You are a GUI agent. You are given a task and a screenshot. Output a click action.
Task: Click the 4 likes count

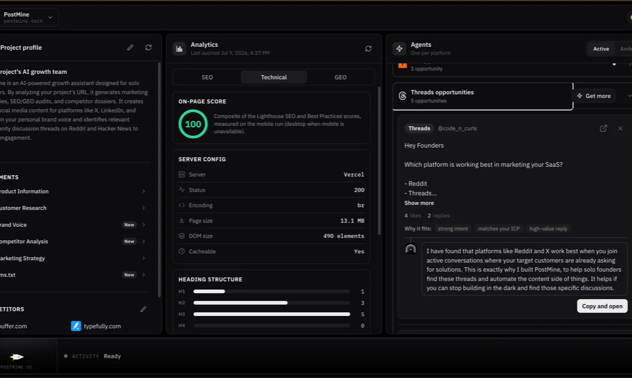(x=413, y=216)
